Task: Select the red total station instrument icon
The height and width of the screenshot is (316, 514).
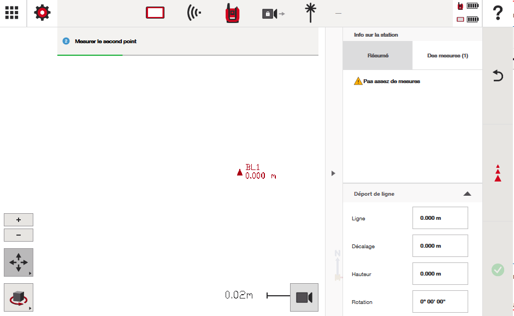Action: coord(233,13)
